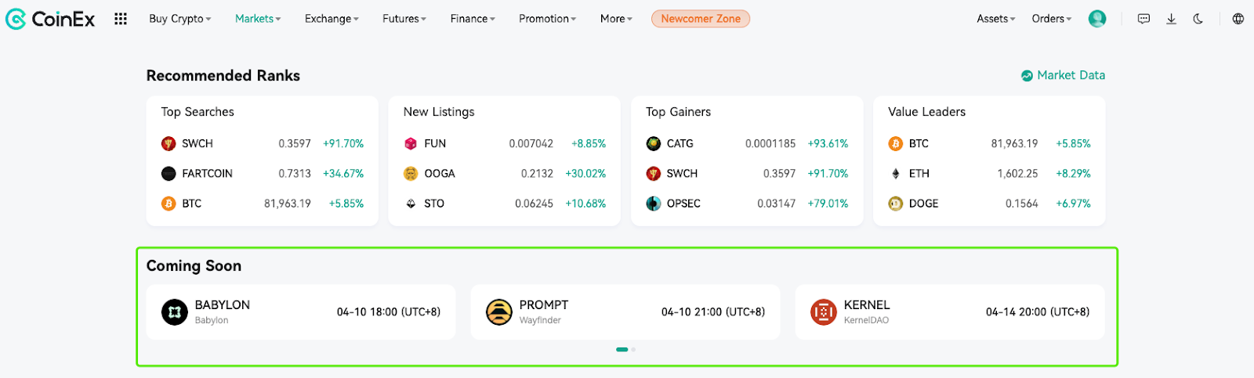Image resolution: width=1254 pixels, height=378 pixels.
Task: Click the ETH coin icon
Action: 896,174
